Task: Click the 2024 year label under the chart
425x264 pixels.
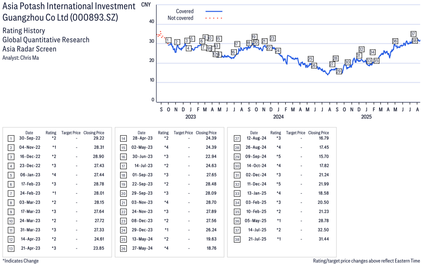Action: point(279,117)
